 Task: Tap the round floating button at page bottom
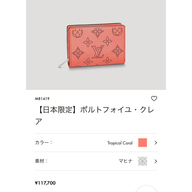click(x=146, y=189)
